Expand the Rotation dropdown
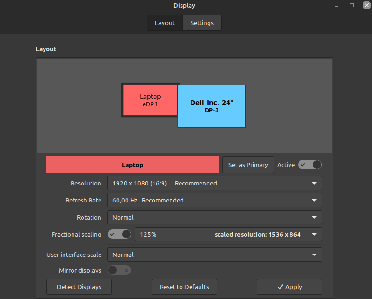 click(x=214, y=217)
